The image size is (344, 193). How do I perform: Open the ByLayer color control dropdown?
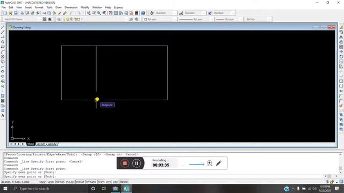click(160, 19)
